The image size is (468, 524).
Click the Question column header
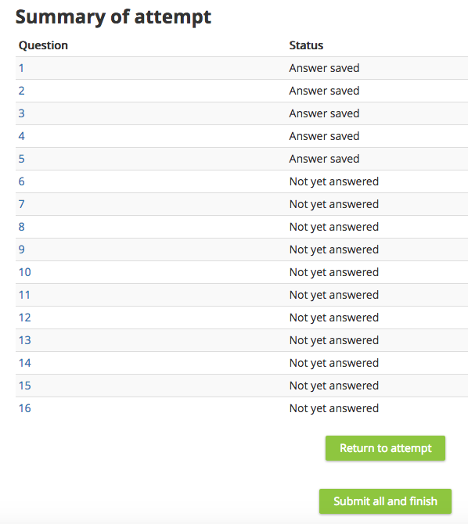43,45
